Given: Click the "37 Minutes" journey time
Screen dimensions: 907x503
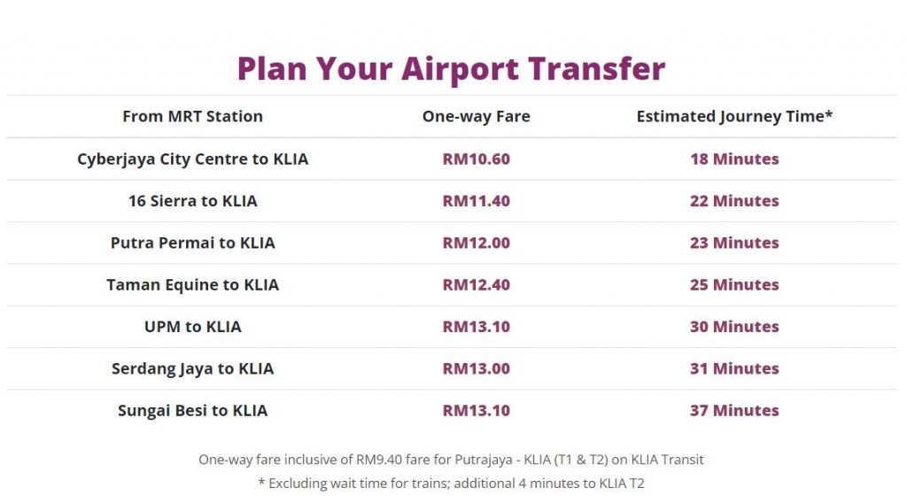Looking at the screenshot, I should click(734, 411).
